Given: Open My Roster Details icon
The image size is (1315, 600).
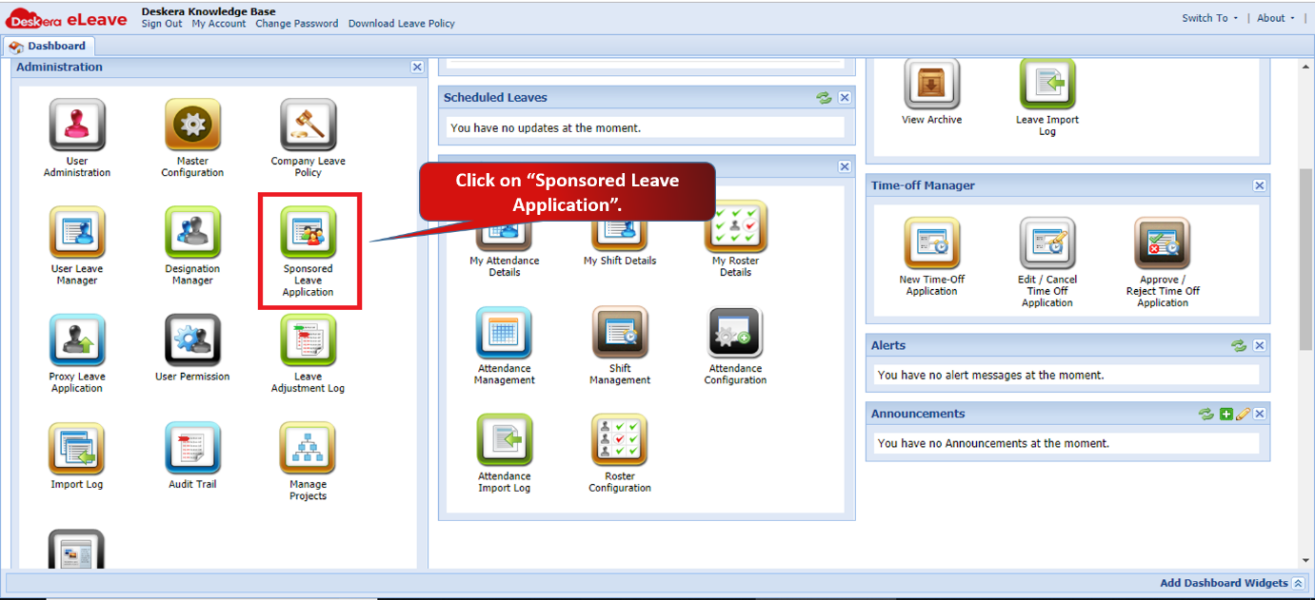Looking at the screenshot, I should (735, 226).
